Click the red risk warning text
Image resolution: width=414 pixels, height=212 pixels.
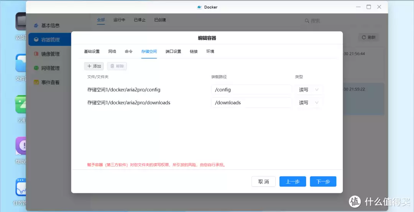click(x=156, y=165)
